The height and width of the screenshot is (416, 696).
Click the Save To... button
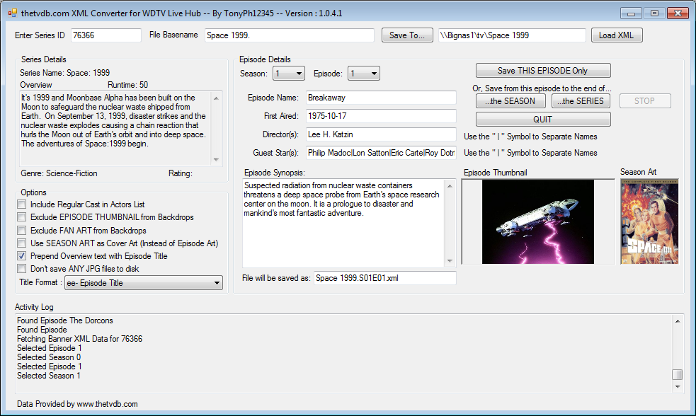click(407, 35)
